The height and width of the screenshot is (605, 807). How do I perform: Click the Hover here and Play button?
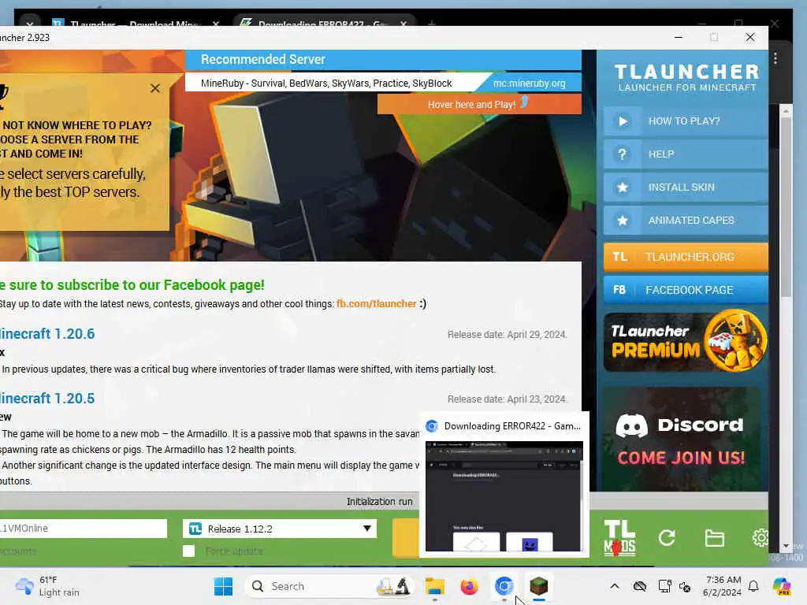pos(479,104)
